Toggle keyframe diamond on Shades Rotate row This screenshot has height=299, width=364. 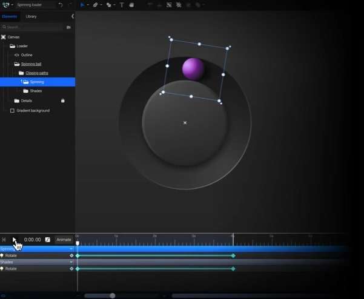71,268
